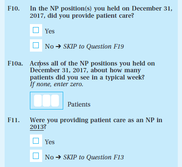182x167 pixels.
Task: Click the Patients label next to count field
Action: [79, 104]
